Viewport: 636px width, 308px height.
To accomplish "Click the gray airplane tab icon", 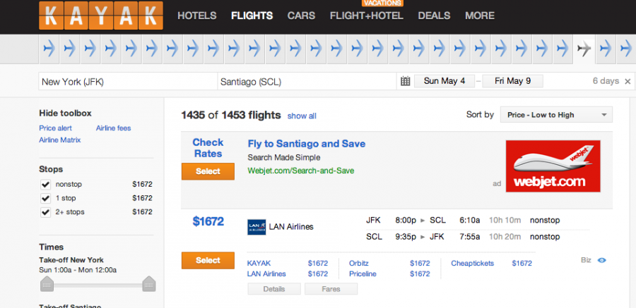I will pos(584,49).
